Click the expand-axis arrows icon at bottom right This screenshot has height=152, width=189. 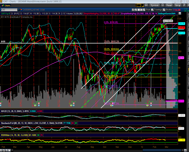coord(185,150)
